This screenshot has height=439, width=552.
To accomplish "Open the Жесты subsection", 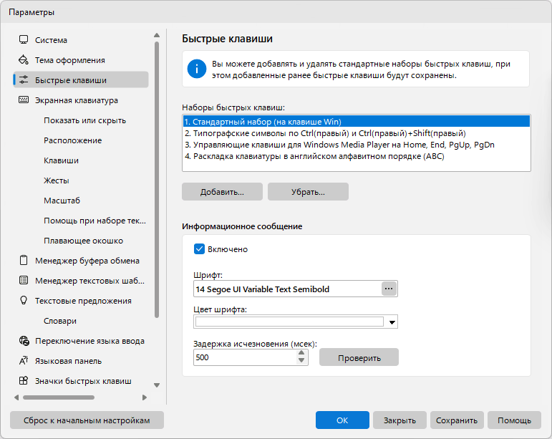I will tap(57, 180).
